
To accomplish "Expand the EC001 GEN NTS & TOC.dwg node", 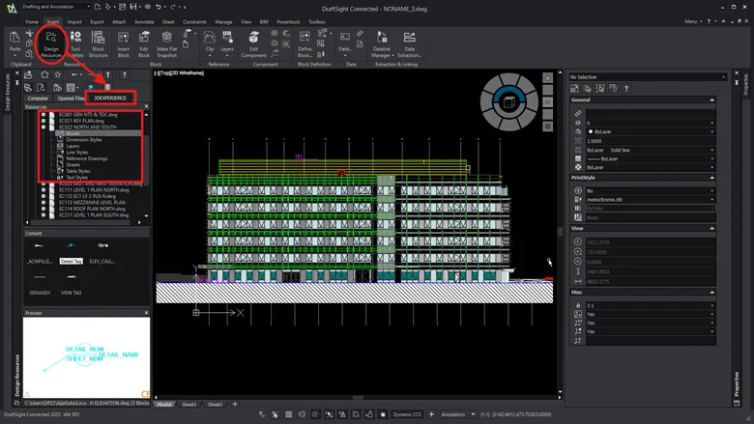I will coord(43,114).
